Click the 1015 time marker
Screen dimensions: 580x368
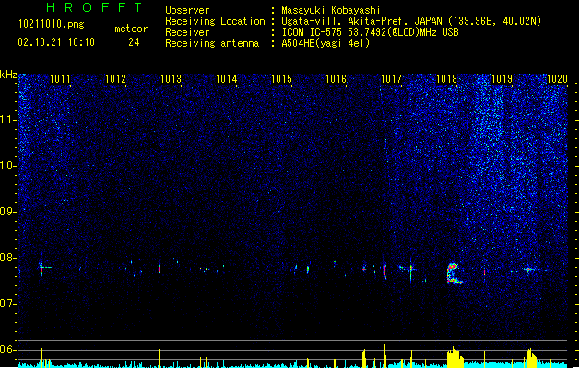[x=281, y=79]
